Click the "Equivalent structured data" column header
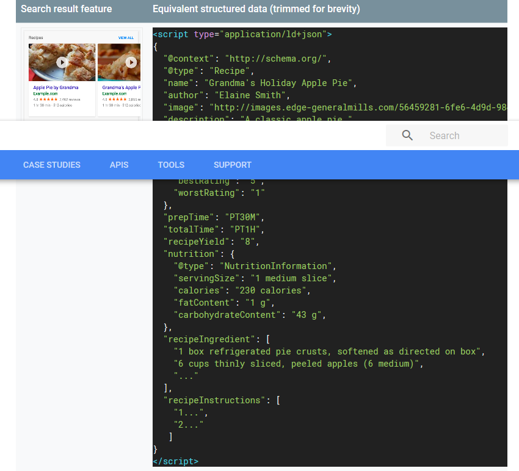This screenshot has height=471, width=519. point(256,9)
